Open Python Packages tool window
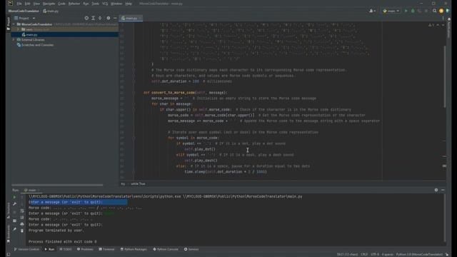 [x=134, y=249]
